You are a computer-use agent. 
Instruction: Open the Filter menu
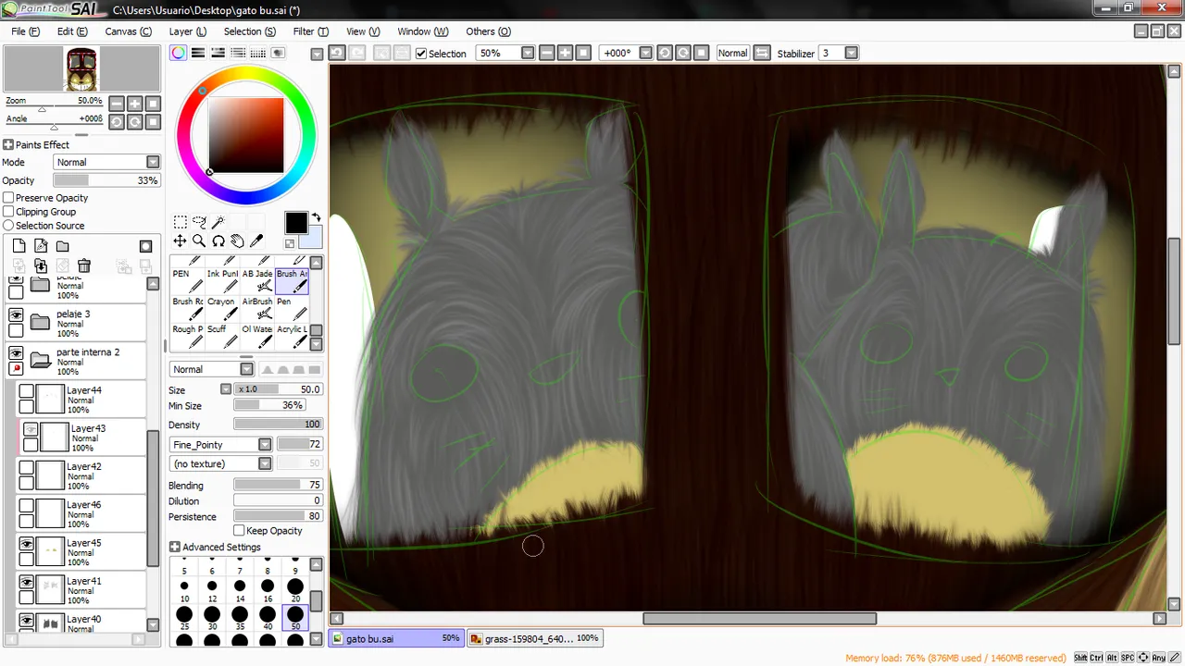310,31
